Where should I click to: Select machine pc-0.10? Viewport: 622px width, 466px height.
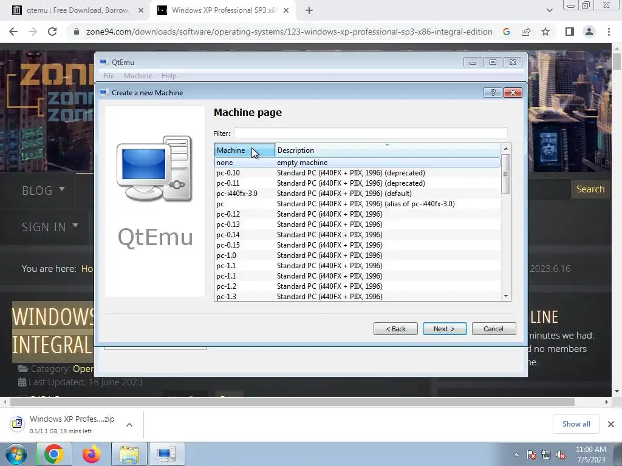[357, 173]
